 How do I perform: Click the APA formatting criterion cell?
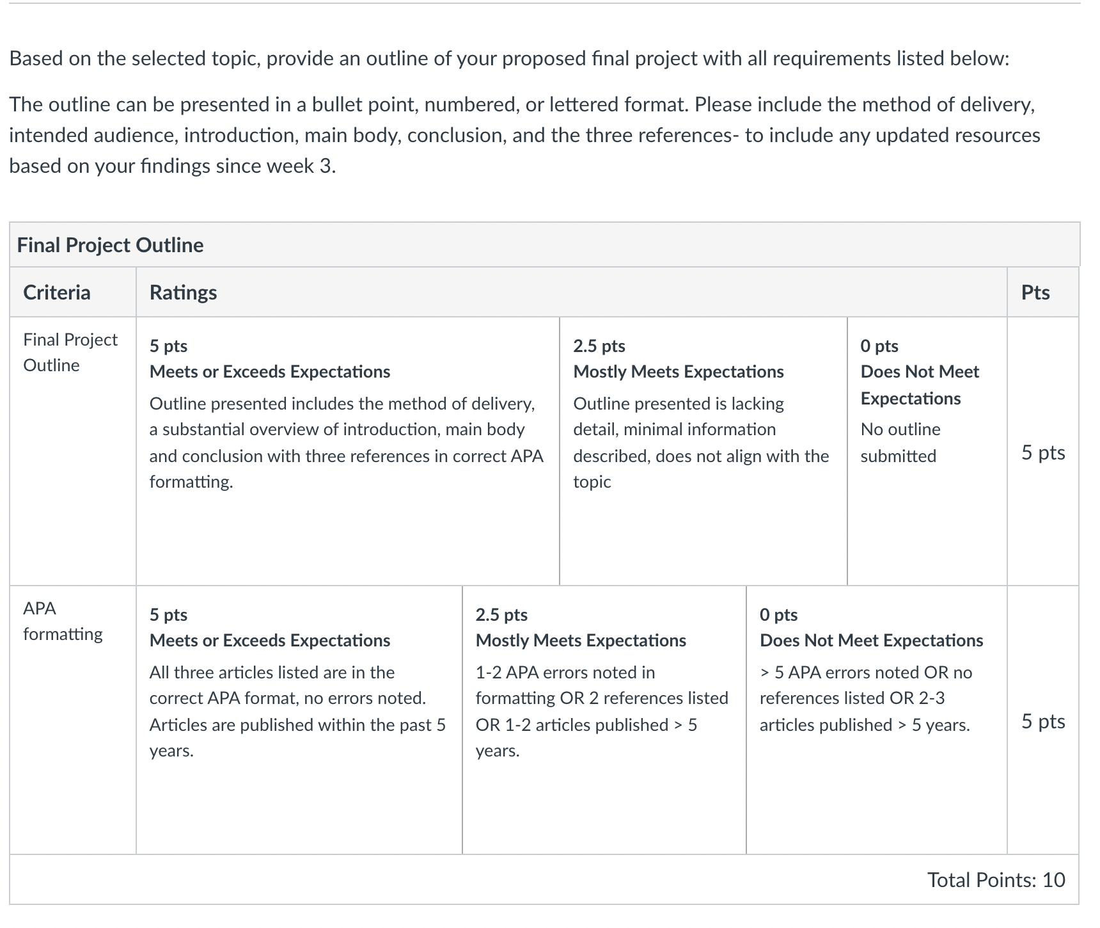tap(72, 720)
